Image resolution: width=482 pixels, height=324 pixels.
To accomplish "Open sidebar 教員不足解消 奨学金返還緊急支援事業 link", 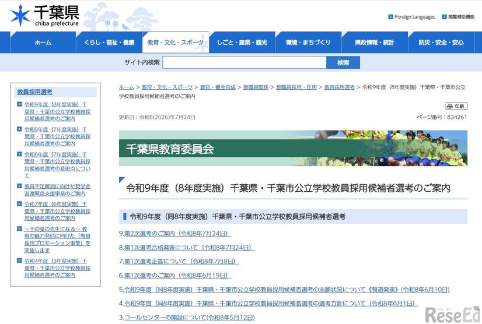I will pos(57,190).
